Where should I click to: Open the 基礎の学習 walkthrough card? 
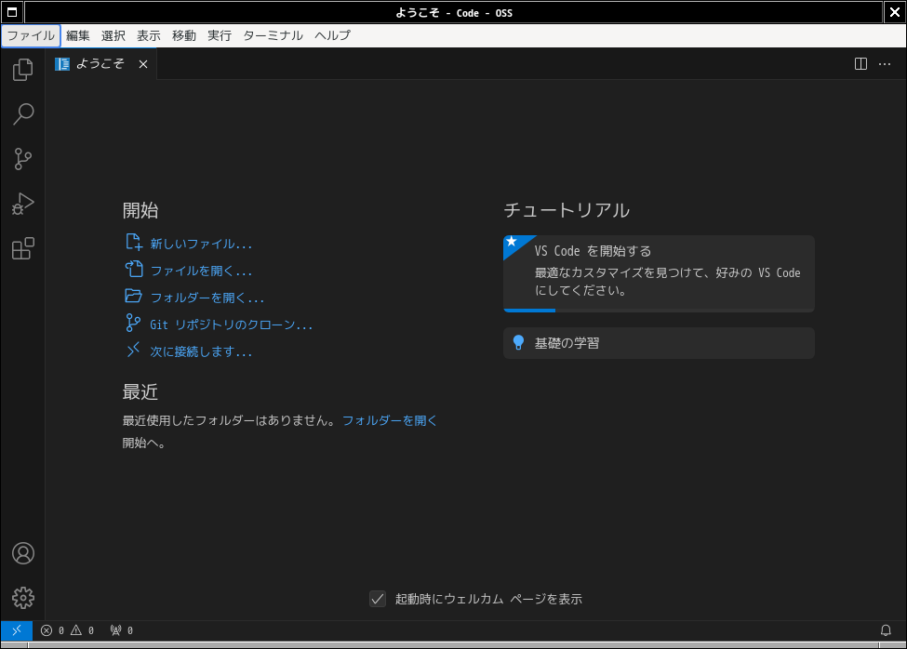(x=659, y=343)
